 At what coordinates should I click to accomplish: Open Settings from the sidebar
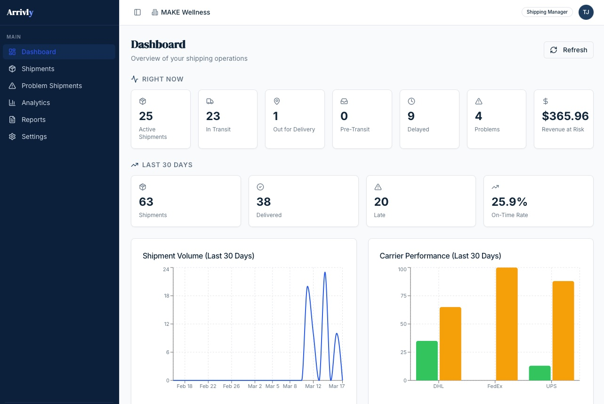tap(59, 137)
